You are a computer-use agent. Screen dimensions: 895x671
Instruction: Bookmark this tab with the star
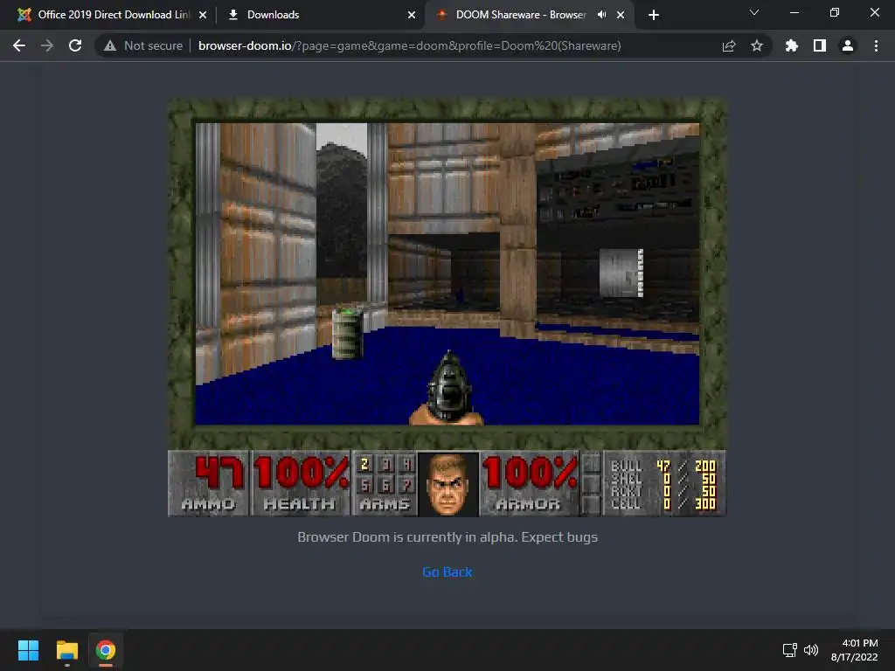pyautogui.click(x=757, y=45)
